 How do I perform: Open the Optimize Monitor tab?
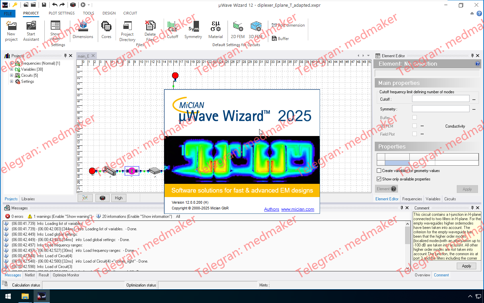click(x=66, y=275)
